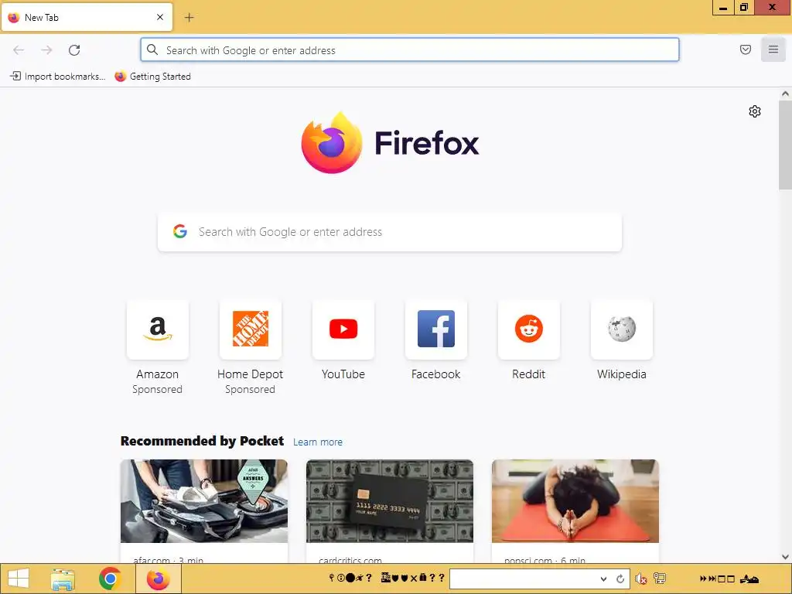This screenshot has width=792, height=594.
Task: Open new tab page settings gear
Action: pyautogui.click(x=755, y=111)
